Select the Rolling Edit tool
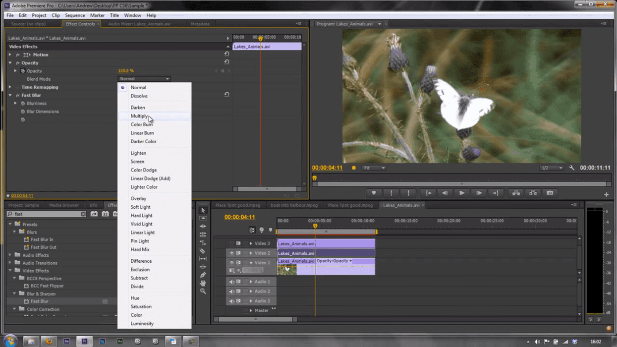This screenshot has height=347, width=617. point(203,234)
